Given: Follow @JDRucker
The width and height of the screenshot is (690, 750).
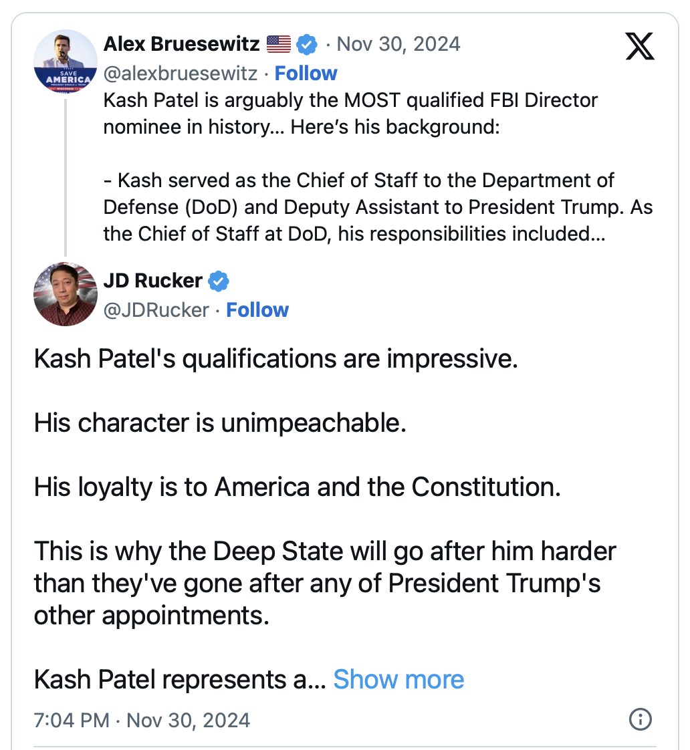Looking at the screenshot, I should (x=257, y=310).
